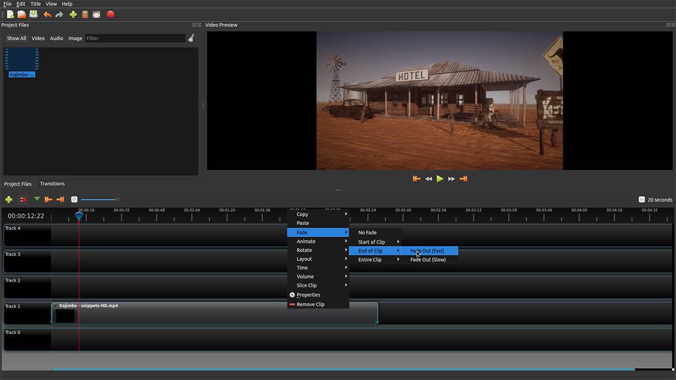Expand the Start of Clip submenu
Image resolution: width=676 pixels, height=380 pixels.
[375, 242]
